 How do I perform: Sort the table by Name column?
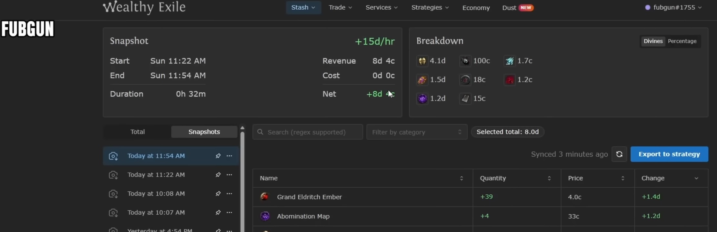(363, 178)
